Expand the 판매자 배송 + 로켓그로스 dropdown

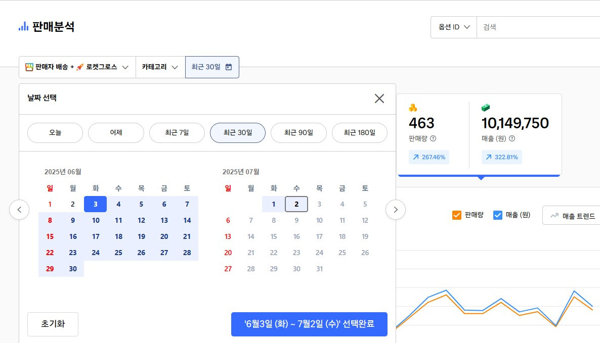(77, 67)
